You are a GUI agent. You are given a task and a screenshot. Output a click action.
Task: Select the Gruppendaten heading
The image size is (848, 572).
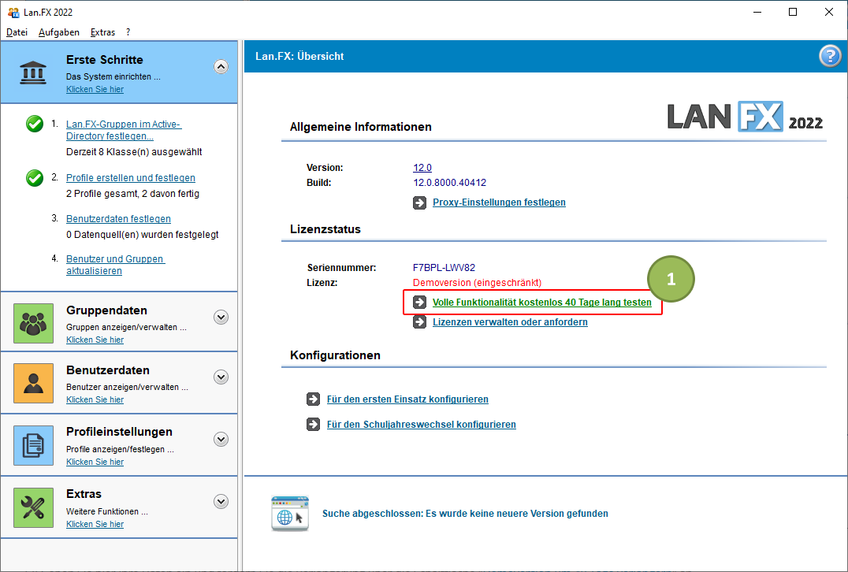[x=106, y=310]
